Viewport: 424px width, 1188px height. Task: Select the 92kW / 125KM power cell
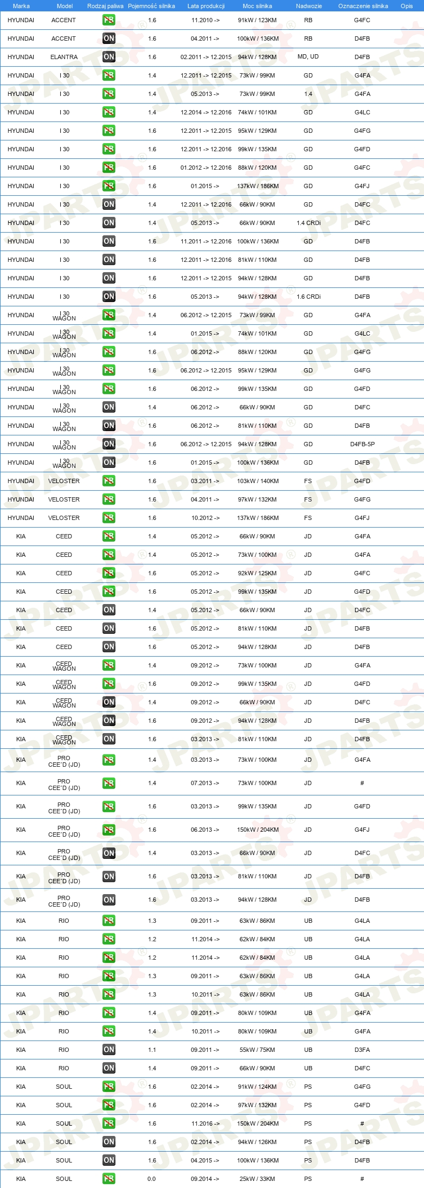(x=258, y=573)
